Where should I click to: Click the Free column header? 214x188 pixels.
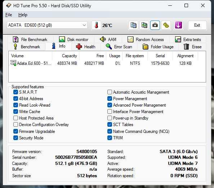(x=92, y=56)
